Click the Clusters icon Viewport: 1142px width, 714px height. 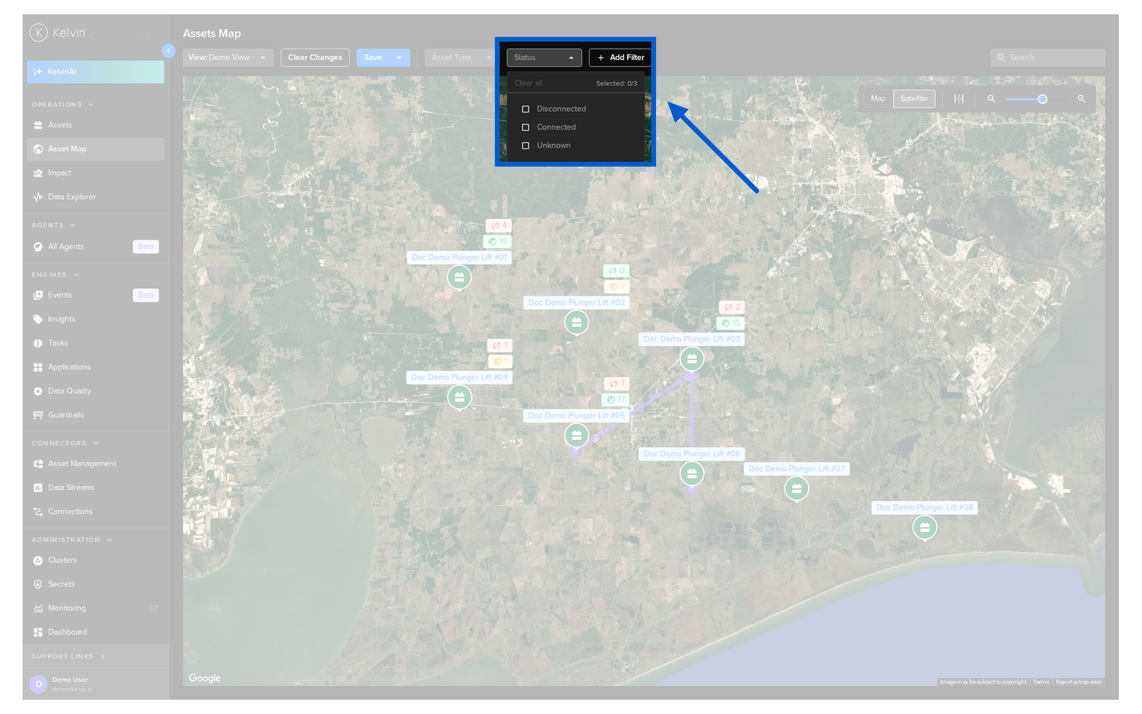[38, 560]
